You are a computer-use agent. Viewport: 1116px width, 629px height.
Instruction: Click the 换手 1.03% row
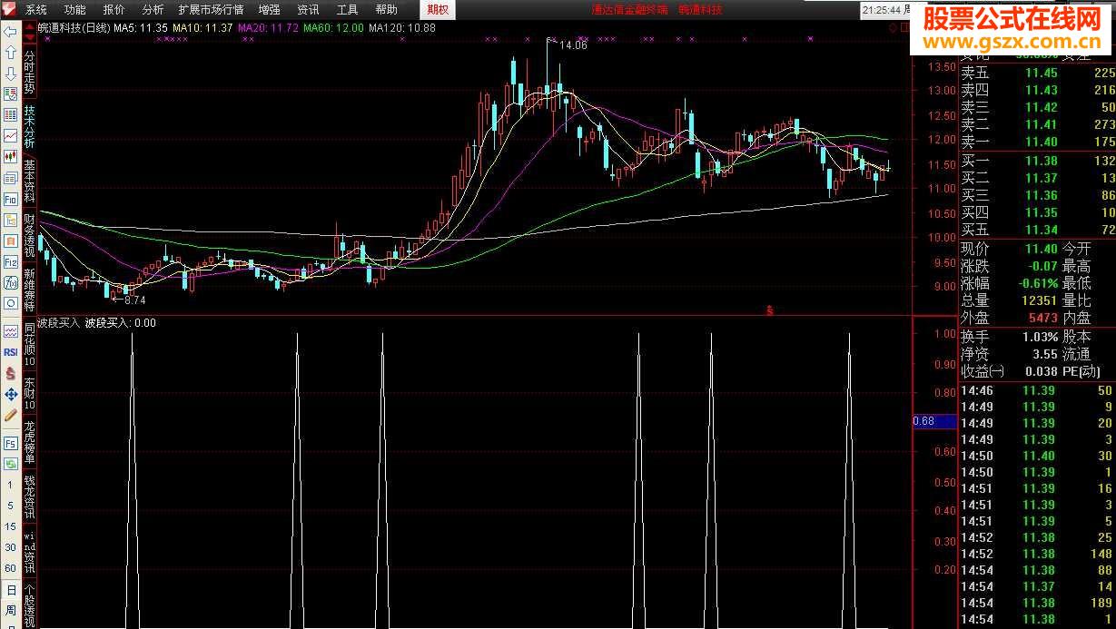click(x=1010, y=337)
